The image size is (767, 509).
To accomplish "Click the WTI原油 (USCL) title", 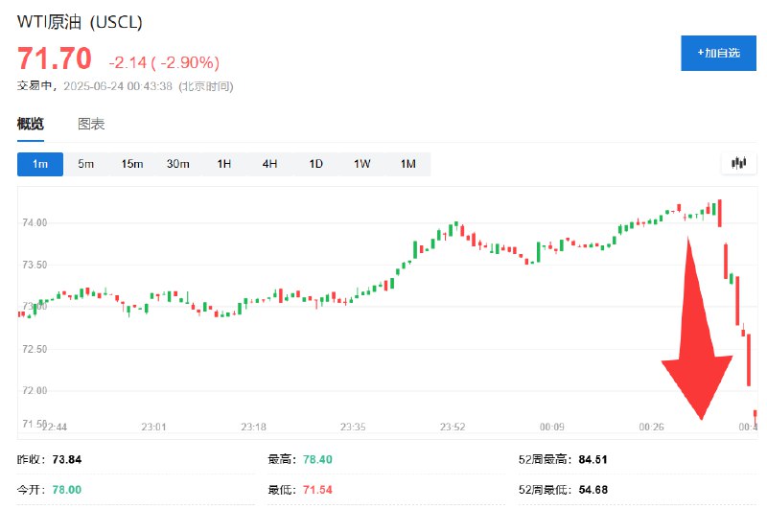I will click(80, 22).
